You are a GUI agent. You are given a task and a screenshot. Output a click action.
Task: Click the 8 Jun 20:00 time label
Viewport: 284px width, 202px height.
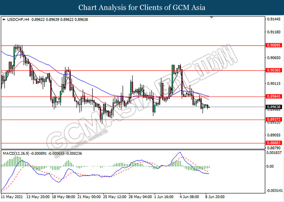point(215,197)
